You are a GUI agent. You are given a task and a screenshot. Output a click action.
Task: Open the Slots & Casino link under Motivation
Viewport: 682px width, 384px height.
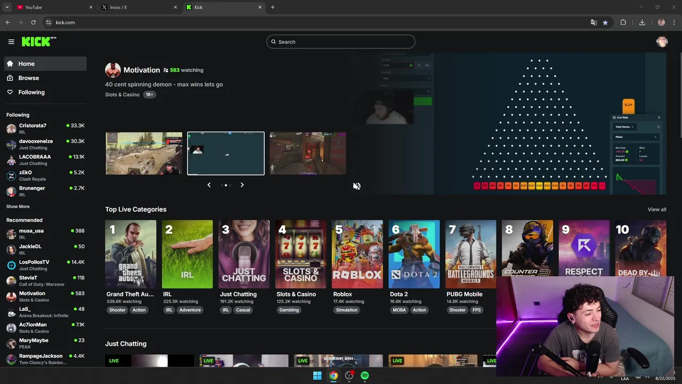122,94
